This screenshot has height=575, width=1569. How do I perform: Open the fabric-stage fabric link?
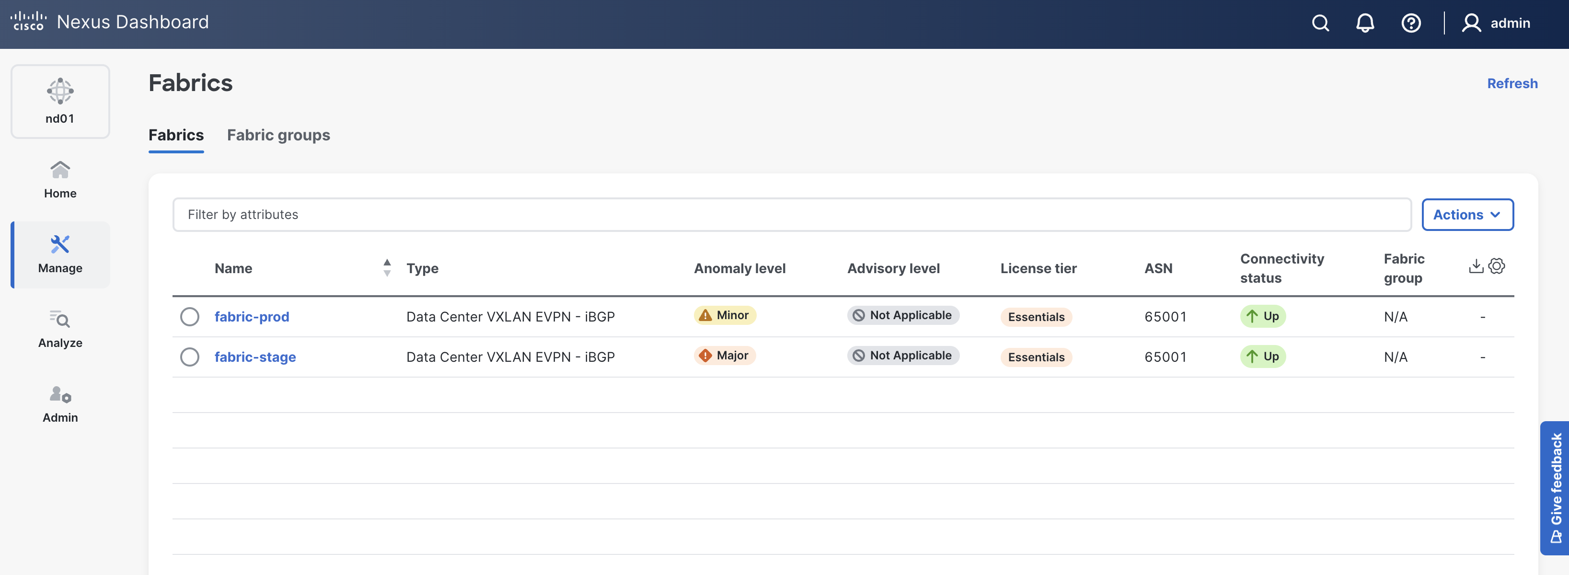[254, 357]
